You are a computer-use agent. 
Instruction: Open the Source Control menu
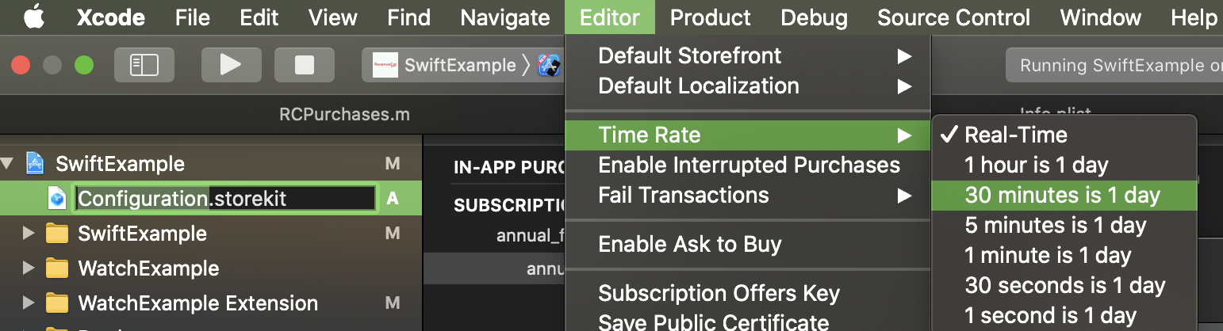coord(953,17)
